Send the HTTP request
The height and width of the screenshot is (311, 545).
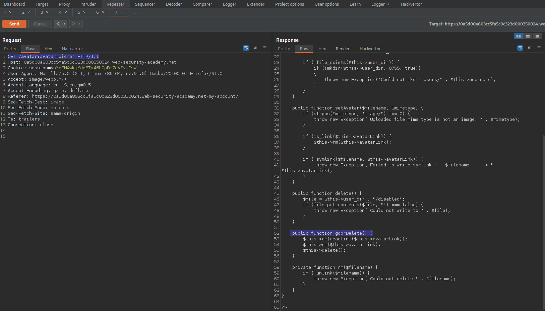[14, 24]
